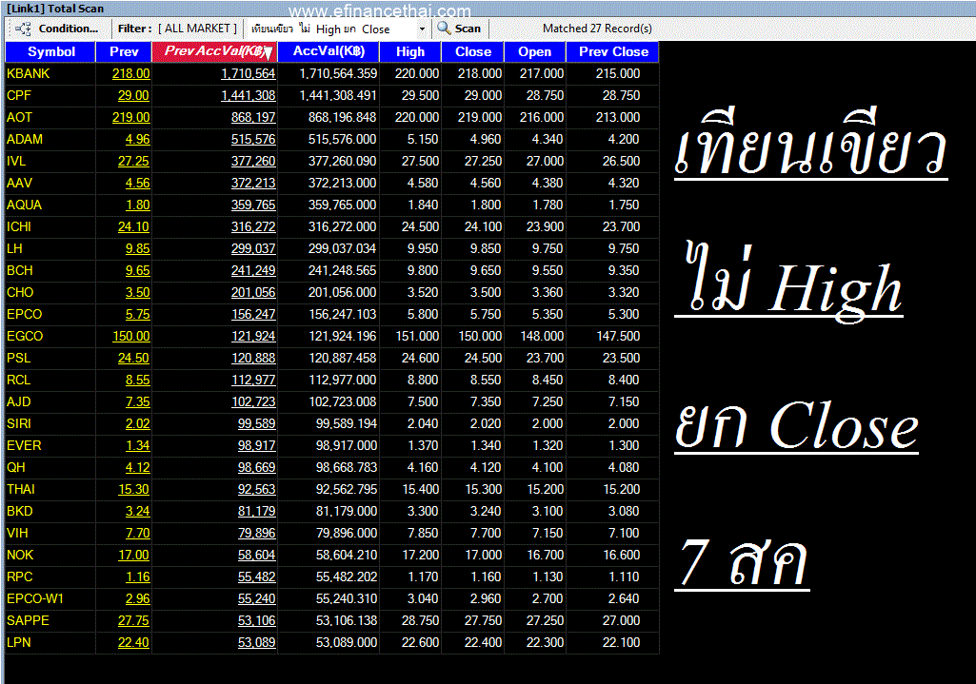Select the NOK symbol
Viewport: 976px width, 684px height.
click(x=20, y=555)
